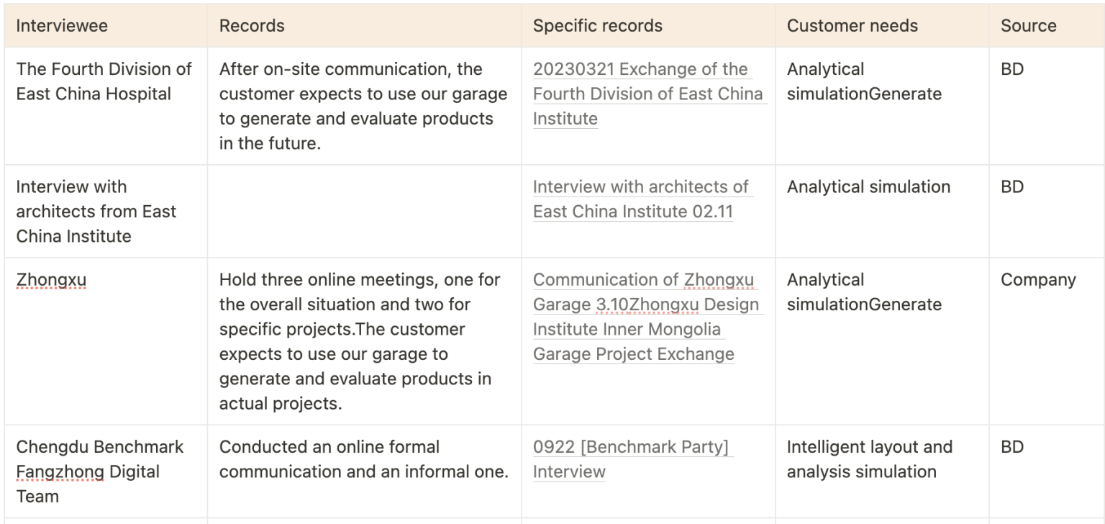Image resolution: width=1105 pixels, height=524 pixels.
Task: Open Zhongxu Garage 3.10 communication link
Action: [x=643, y=280]
